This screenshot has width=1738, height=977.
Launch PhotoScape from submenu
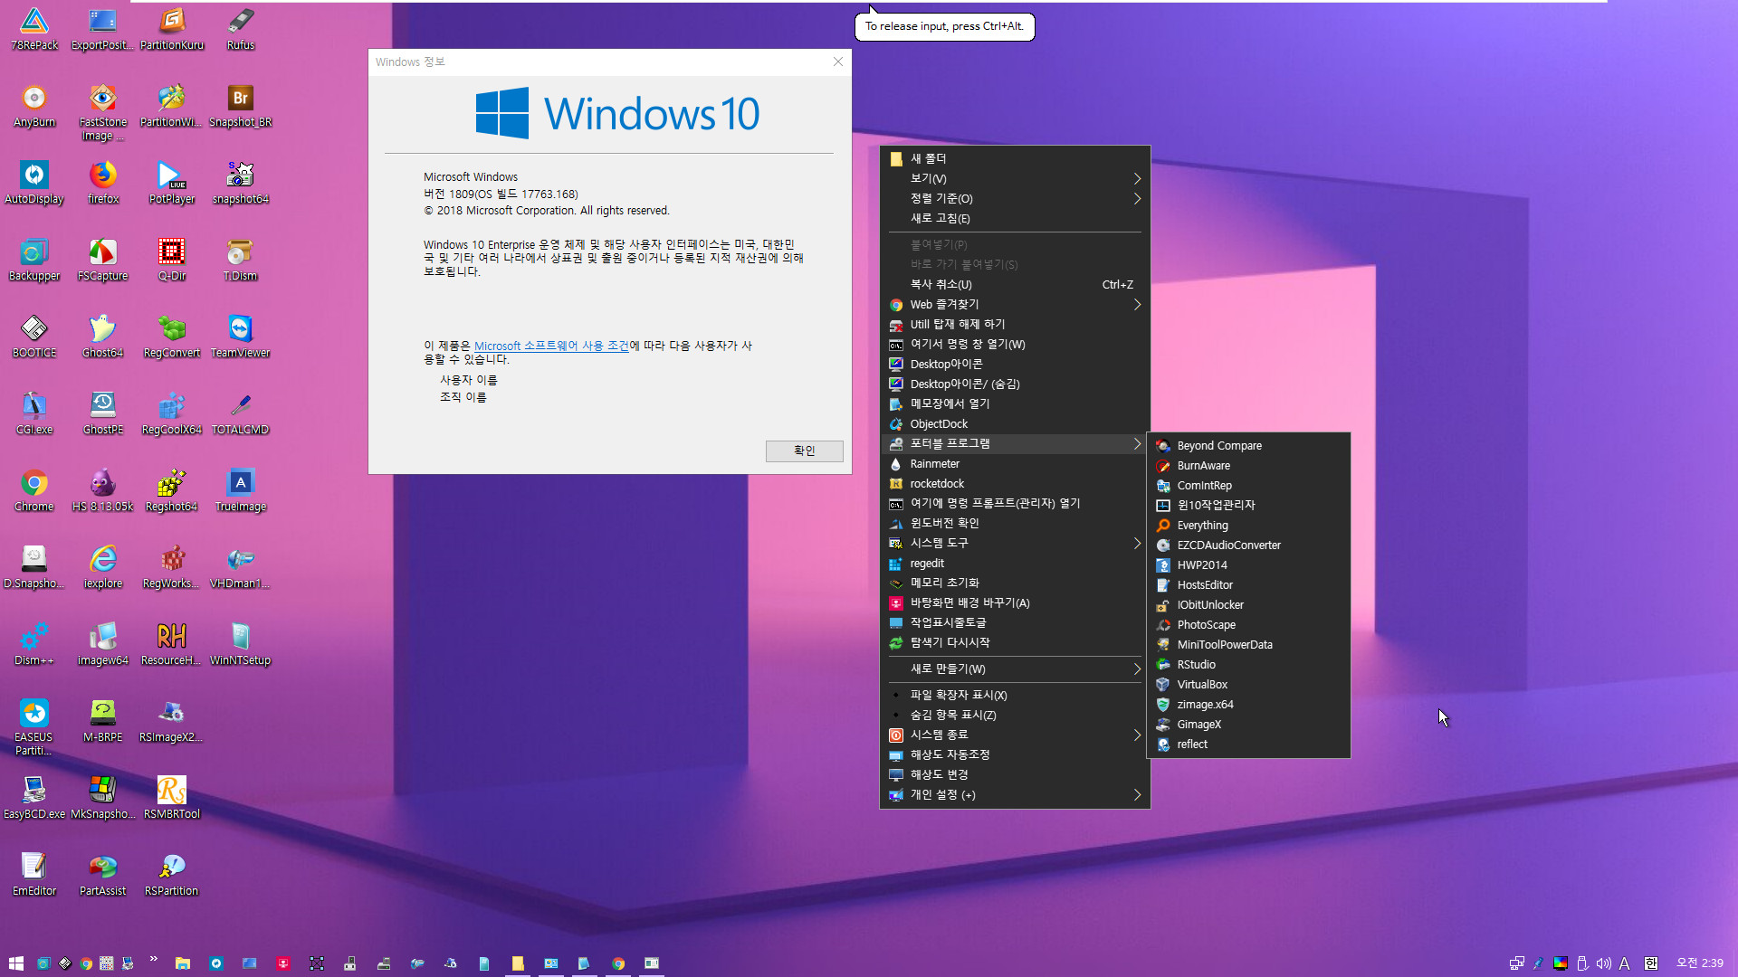1248,624
